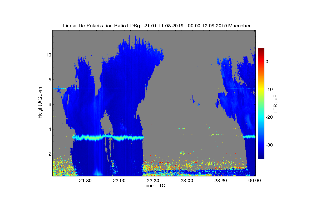Click the dark red top of the colorbar
The width and height of the screenshot is (316, 210).
coord(261,50)
